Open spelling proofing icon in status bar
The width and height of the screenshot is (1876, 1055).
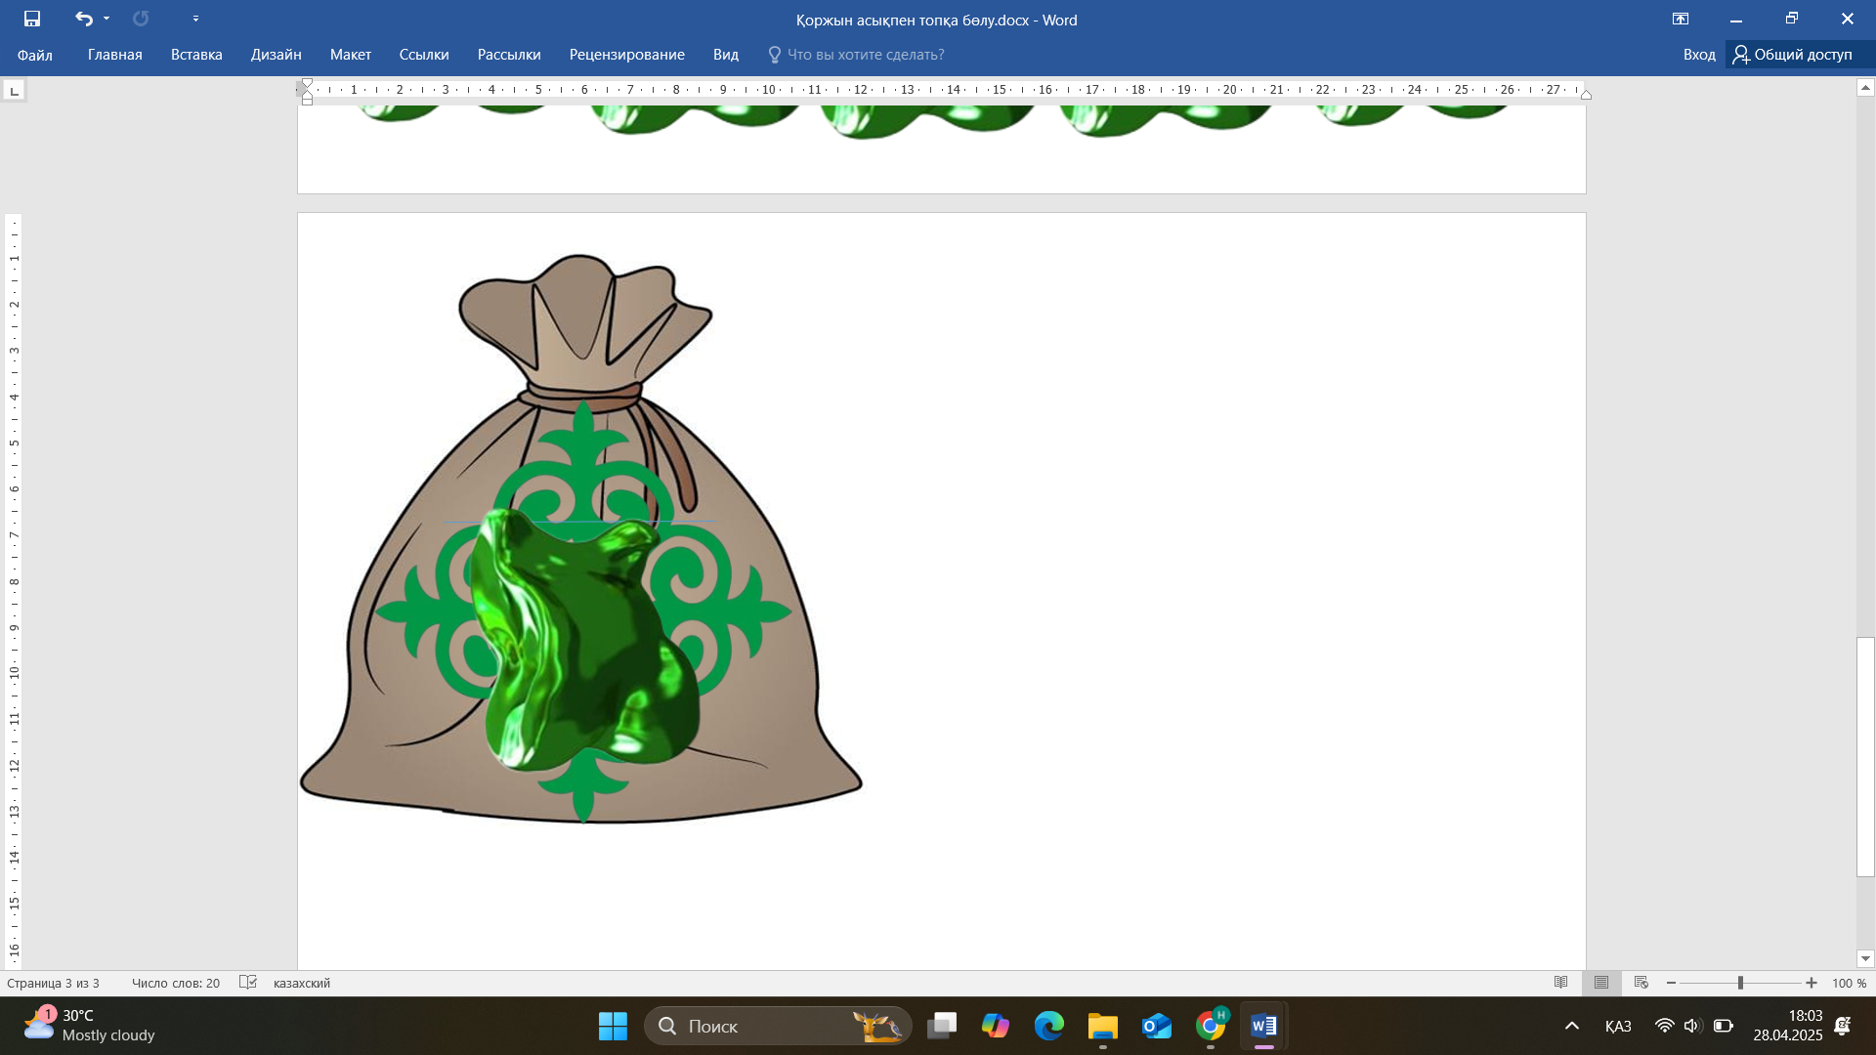click(248, 983)
